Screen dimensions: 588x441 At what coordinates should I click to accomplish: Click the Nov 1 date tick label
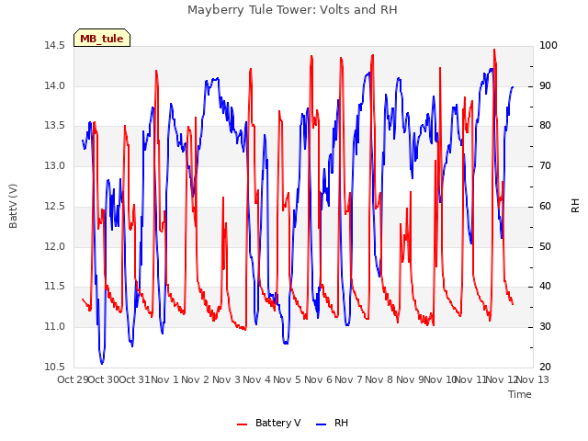[165, 379]
